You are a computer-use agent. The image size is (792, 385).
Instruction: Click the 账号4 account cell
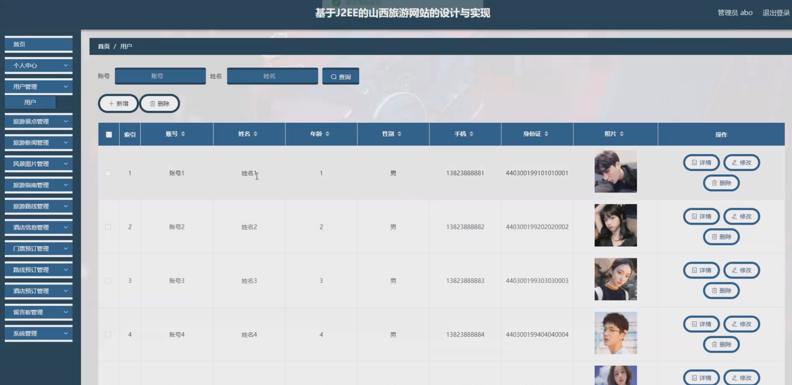[x=177, y=335]
